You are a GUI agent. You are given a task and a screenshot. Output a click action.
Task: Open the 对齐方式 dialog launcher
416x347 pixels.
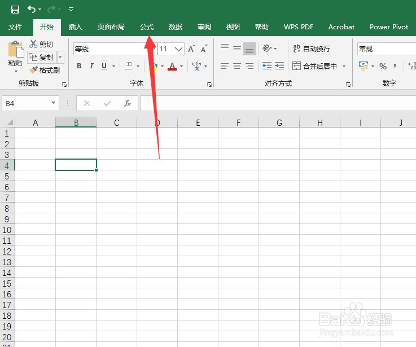click(348, 85)
